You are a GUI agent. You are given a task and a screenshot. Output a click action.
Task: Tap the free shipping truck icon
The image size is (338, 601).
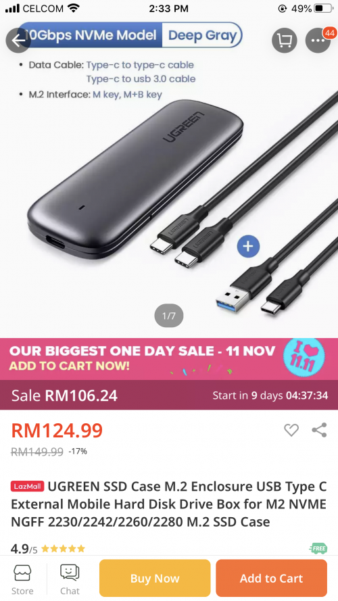(318, 548)
